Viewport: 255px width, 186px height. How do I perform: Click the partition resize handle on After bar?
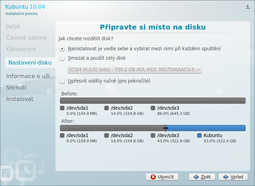pos(166,128)
